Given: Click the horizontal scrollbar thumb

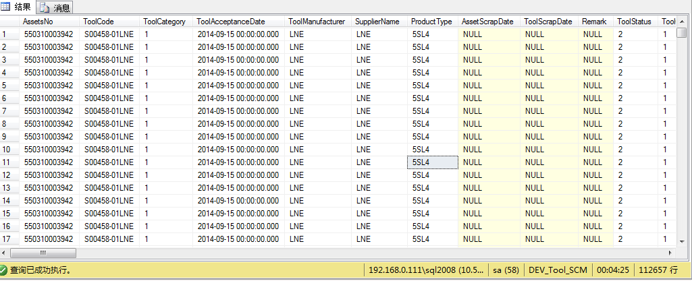Looking at the screenshot, I should (x=43, y=253).
